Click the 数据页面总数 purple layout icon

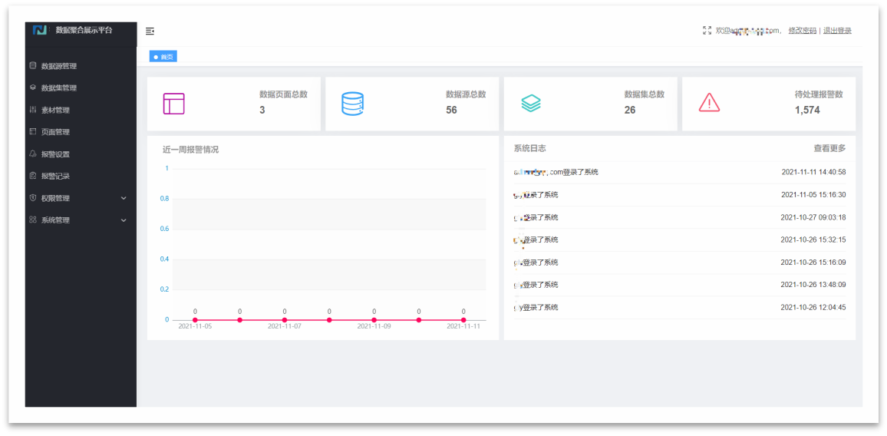(174, 104)
